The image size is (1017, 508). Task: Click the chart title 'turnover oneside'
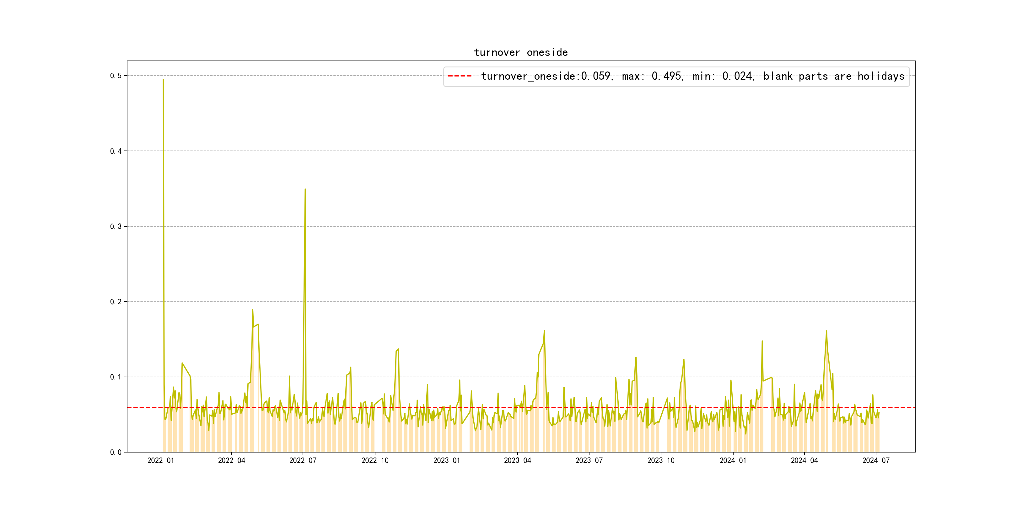[521, 52]
